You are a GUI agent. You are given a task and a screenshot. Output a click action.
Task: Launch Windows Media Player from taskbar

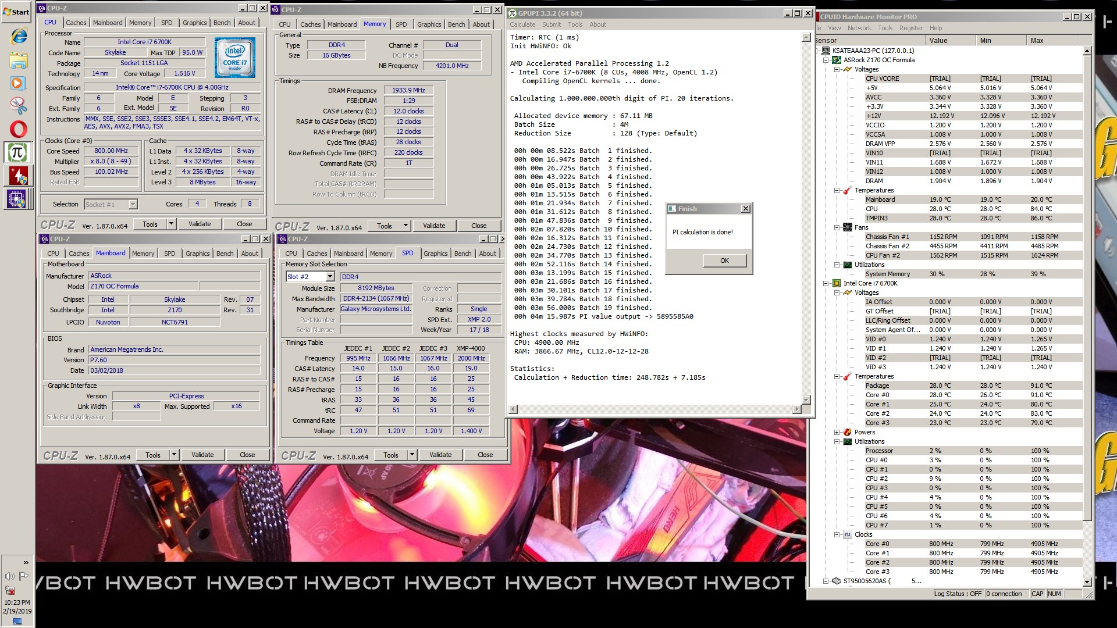pyautogui.click(x=18, y=83)
